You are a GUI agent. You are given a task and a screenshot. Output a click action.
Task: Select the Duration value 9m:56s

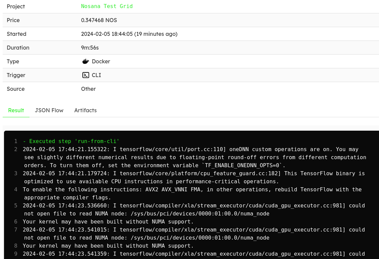(x=90, y=48)
